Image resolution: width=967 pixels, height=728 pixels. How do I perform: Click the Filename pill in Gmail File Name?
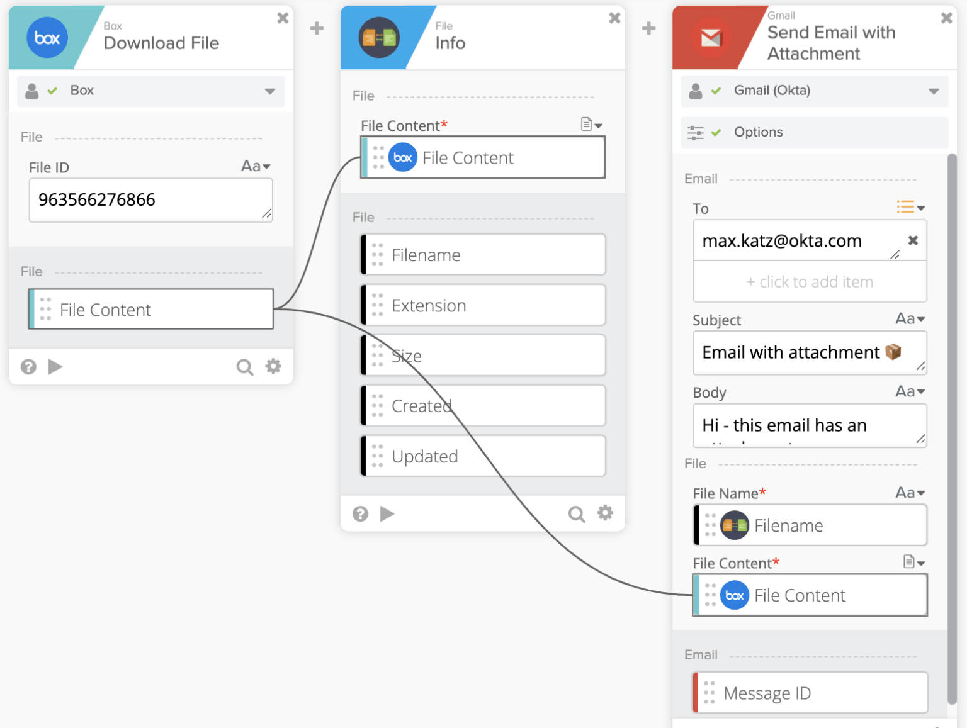[810, 525]
